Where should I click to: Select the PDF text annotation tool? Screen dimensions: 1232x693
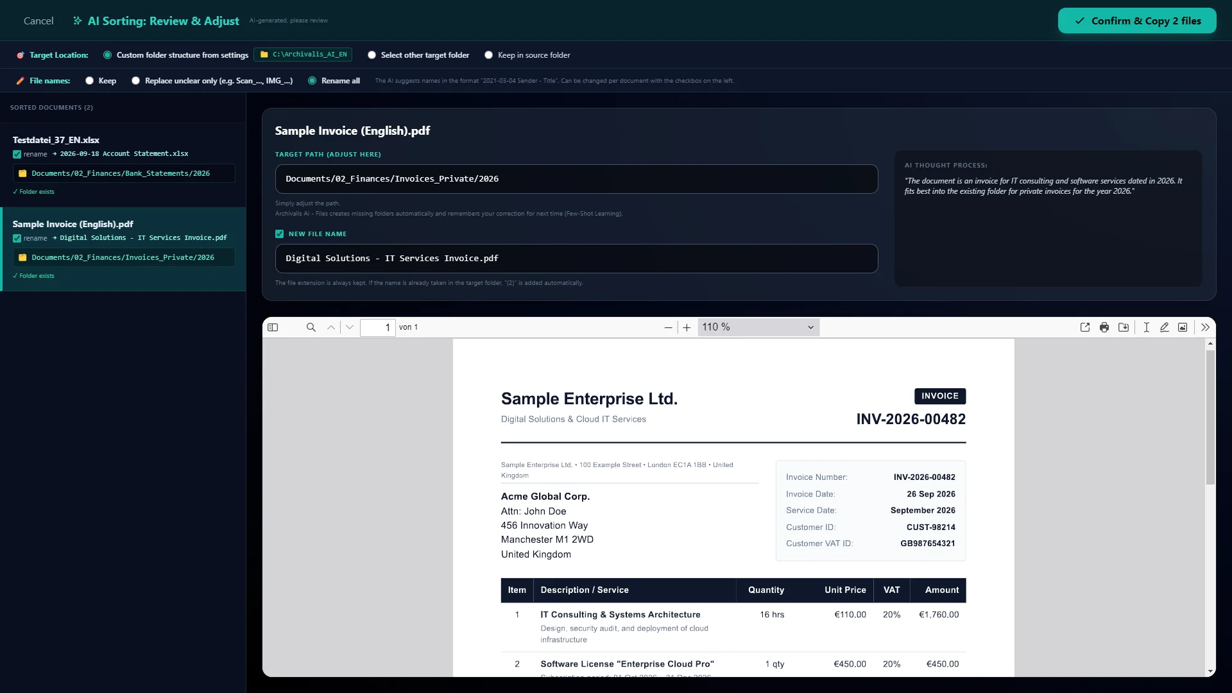tap(1146, 327)
